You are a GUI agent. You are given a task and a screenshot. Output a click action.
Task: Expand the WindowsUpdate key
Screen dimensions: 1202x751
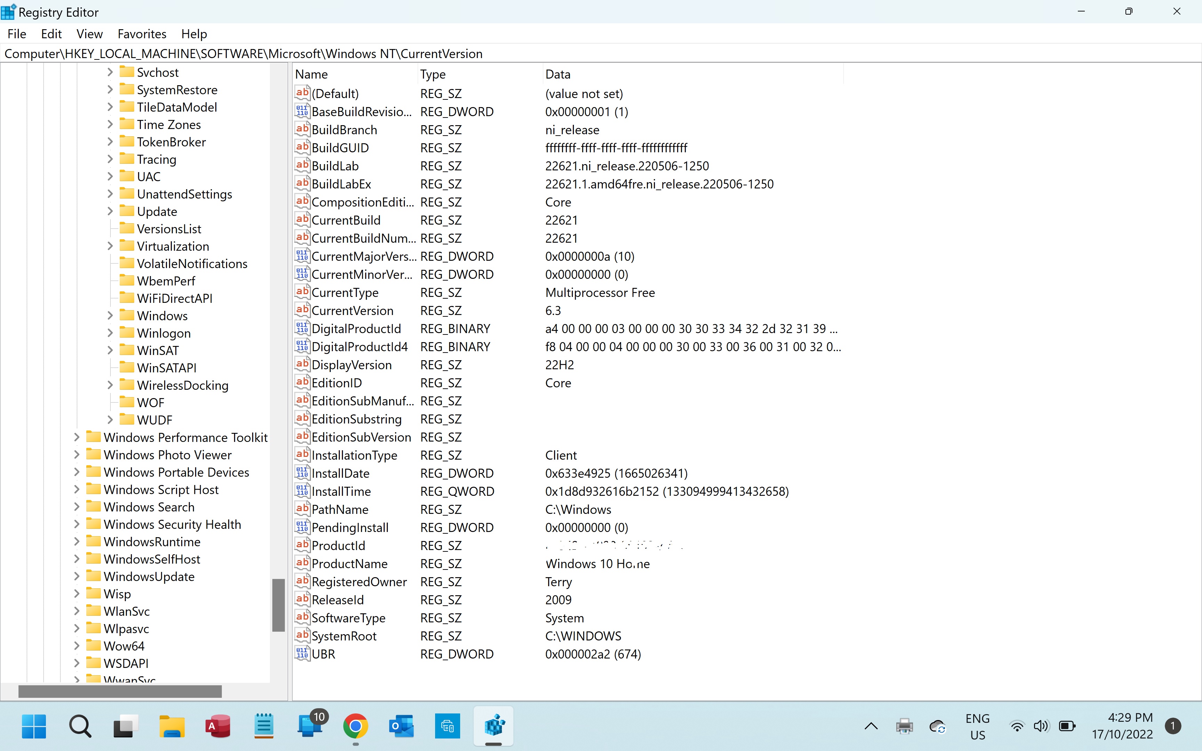click(x=77, y=576)
